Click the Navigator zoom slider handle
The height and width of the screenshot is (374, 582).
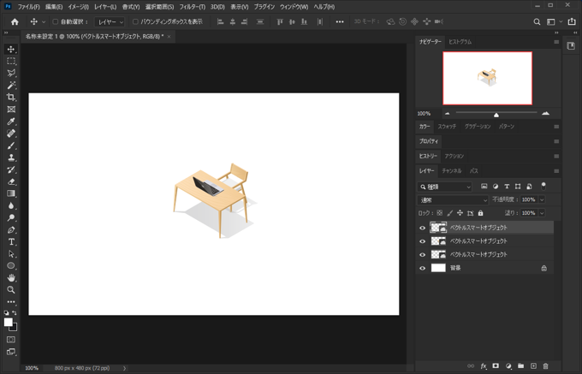496,115
